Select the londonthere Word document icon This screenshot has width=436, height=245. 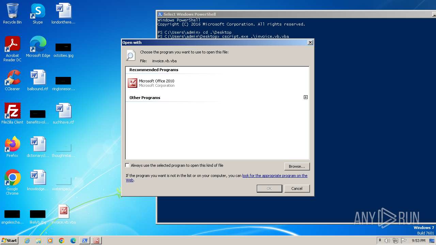[63, 14]
